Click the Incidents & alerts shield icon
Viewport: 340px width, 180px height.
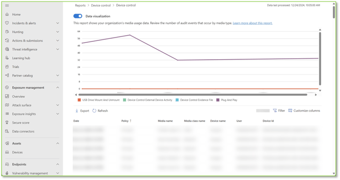(7, 23)
